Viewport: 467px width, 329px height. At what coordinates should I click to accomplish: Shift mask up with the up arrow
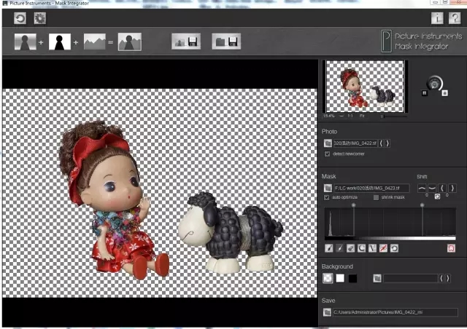click(x=422, y=188)
